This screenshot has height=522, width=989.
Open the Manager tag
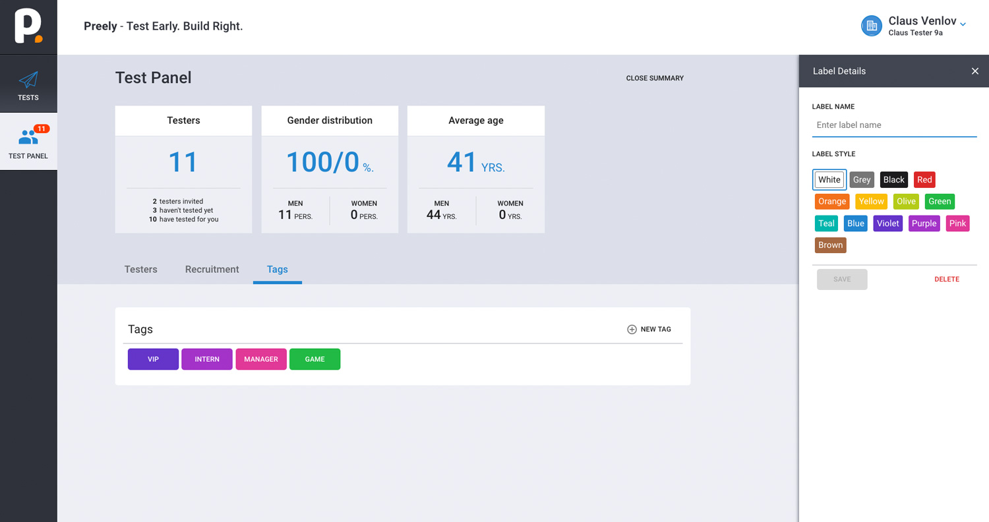[261, 359]
